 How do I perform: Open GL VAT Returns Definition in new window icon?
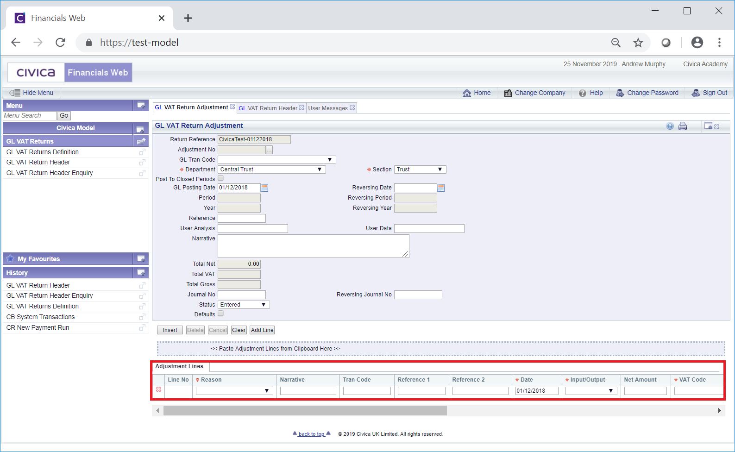(x=142, y=152)
